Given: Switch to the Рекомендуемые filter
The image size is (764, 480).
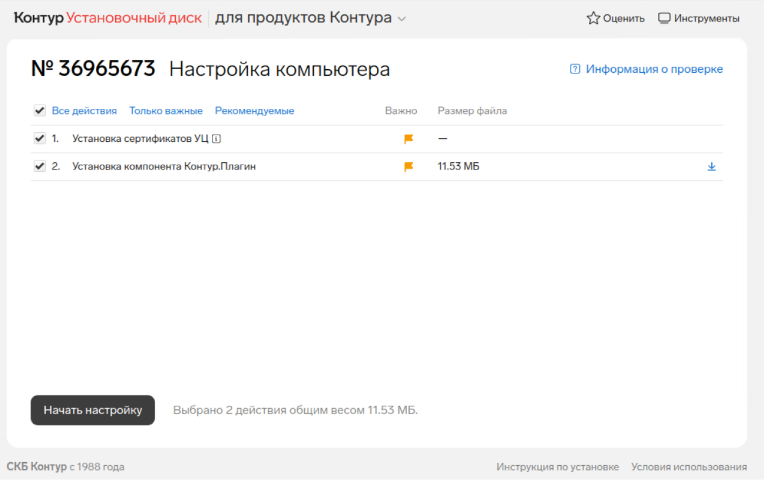Looking at the screenshot, I should 255,110.
